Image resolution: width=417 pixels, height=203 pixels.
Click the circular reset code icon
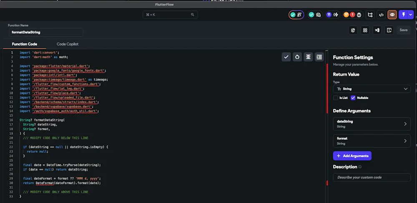tap(297, 57)
